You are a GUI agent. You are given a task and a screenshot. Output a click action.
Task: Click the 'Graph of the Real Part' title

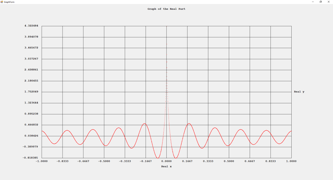[x=166, y=9]
